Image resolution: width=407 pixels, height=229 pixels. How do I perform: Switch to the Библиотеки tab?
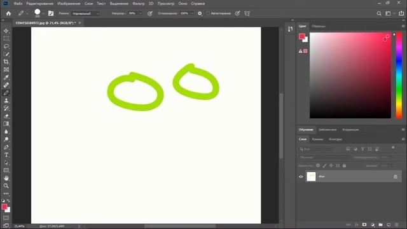328,130
